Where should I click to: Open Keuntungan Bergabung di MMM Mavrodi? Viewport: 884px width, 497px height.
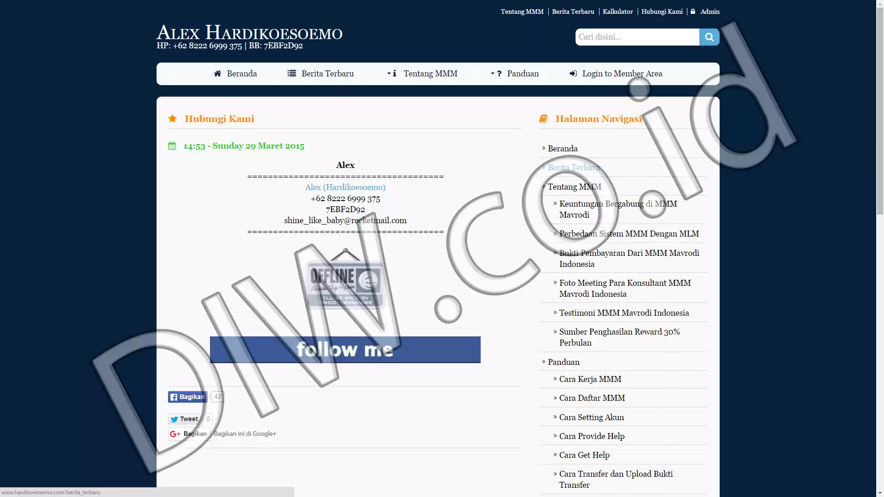coord(618,209)
